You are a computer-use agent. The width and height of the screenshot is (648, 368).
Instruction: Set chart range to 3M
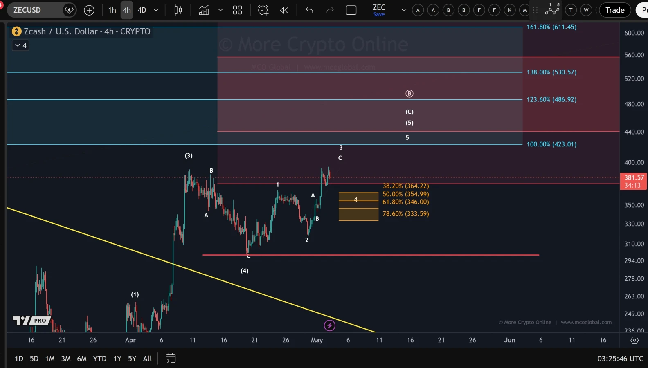66,359
